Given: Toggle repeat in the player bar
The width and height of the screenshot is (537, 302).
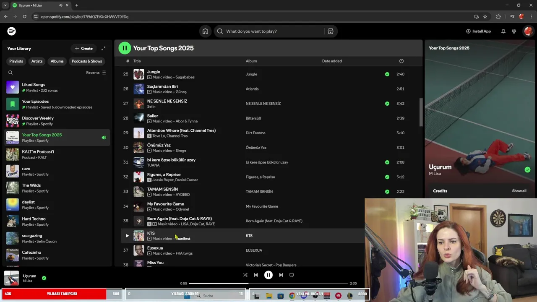Looking at the screenshot, I should (x=292, y=275).
